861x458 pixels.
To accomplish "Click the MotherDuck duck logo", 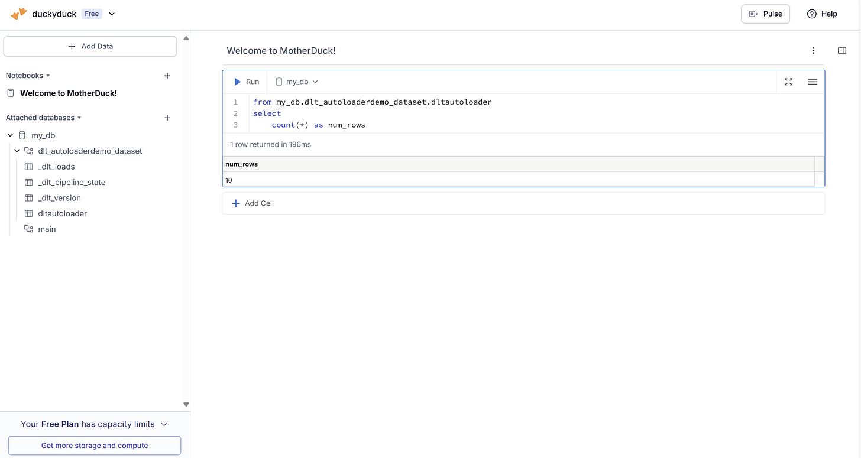I will [x=18, y=13].
